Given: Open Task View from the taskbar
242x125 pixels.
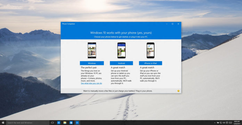Looking at the screenshot, I should pyautogui.click(x=53, y=123).
